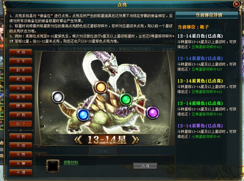244x181 pixels.
Task: Choose the 腰带 slot tab
Action: click(x=21, y=106)
